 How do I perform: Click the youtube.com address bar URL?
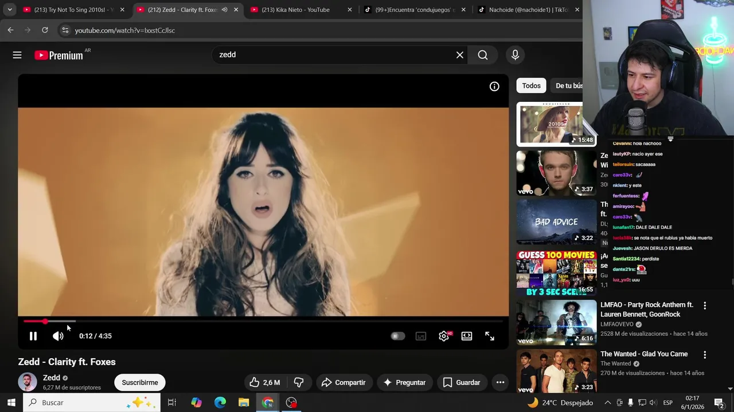(x=125, y=30)
